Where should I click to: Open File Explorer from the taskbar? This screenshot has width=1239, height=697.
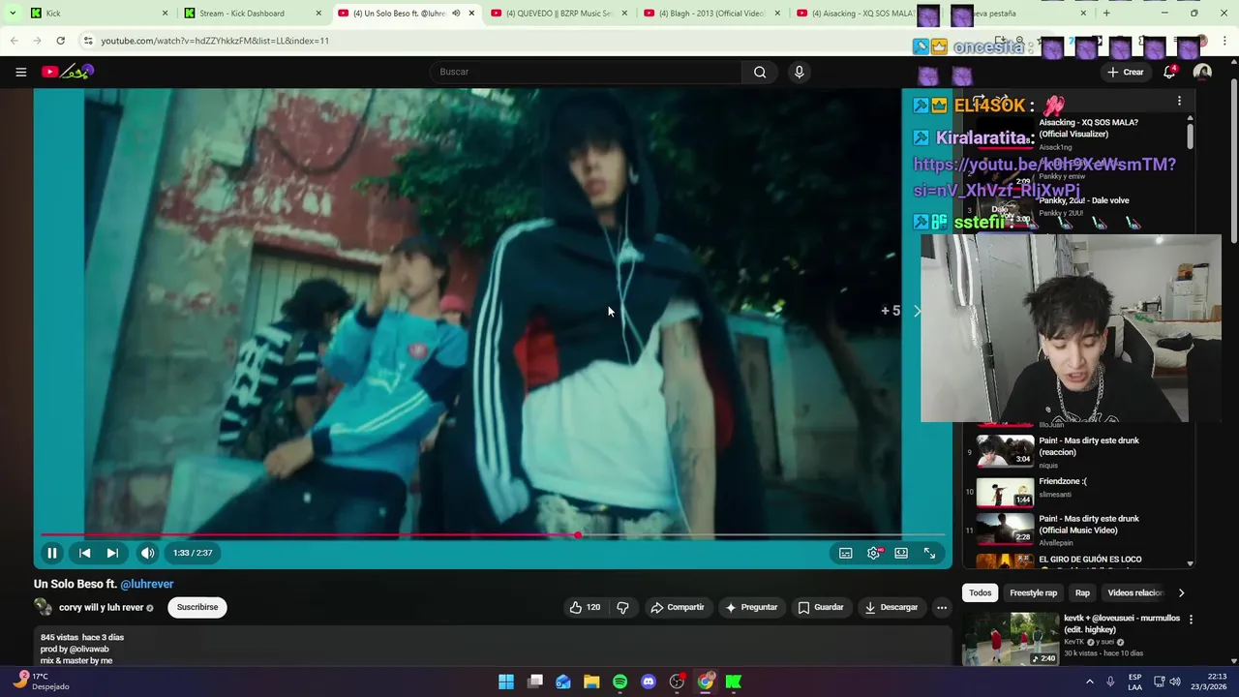tap(591, 682)
